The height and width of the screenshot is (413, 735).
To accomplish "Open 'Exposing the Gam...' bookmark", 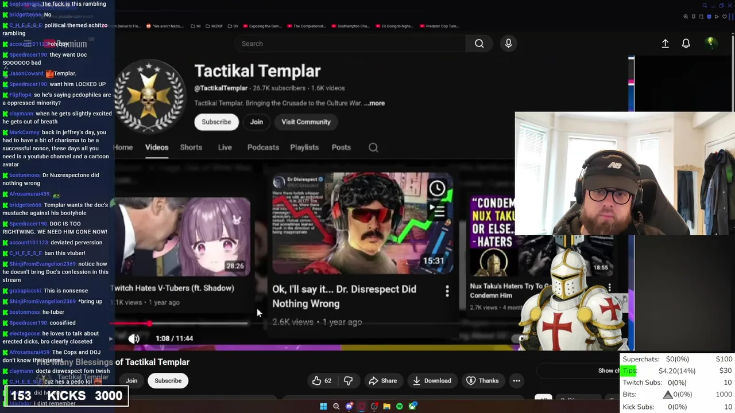I will tap(262, 26).
